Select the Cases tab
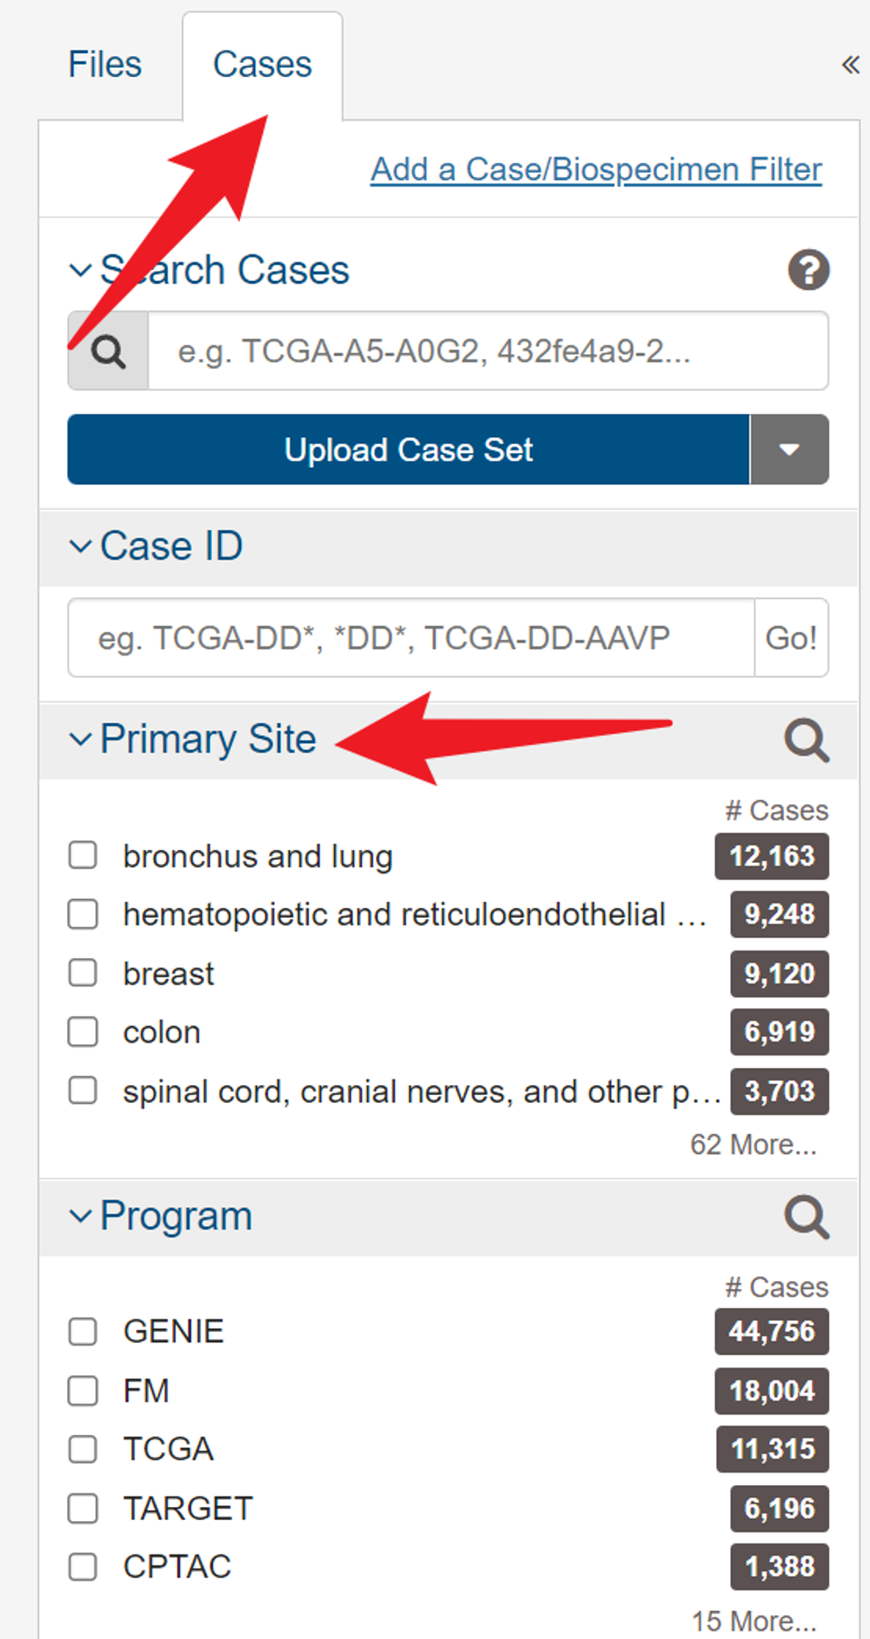Screen dimensions: 870x1639 click(262, 65)
